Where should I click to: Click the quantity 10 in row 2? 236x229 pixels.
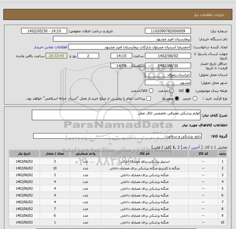tap(55, 168)
